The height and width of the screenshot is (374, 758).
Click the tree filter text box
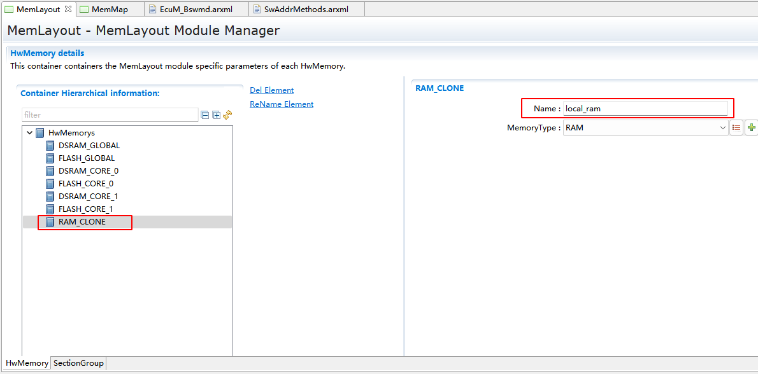click(110, 115)
